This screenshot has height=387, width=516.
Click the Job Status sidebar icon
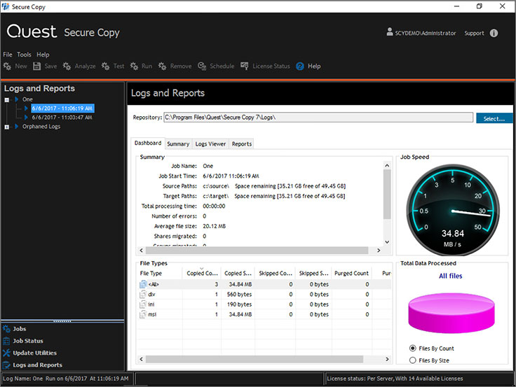click(x=6, y=341)
